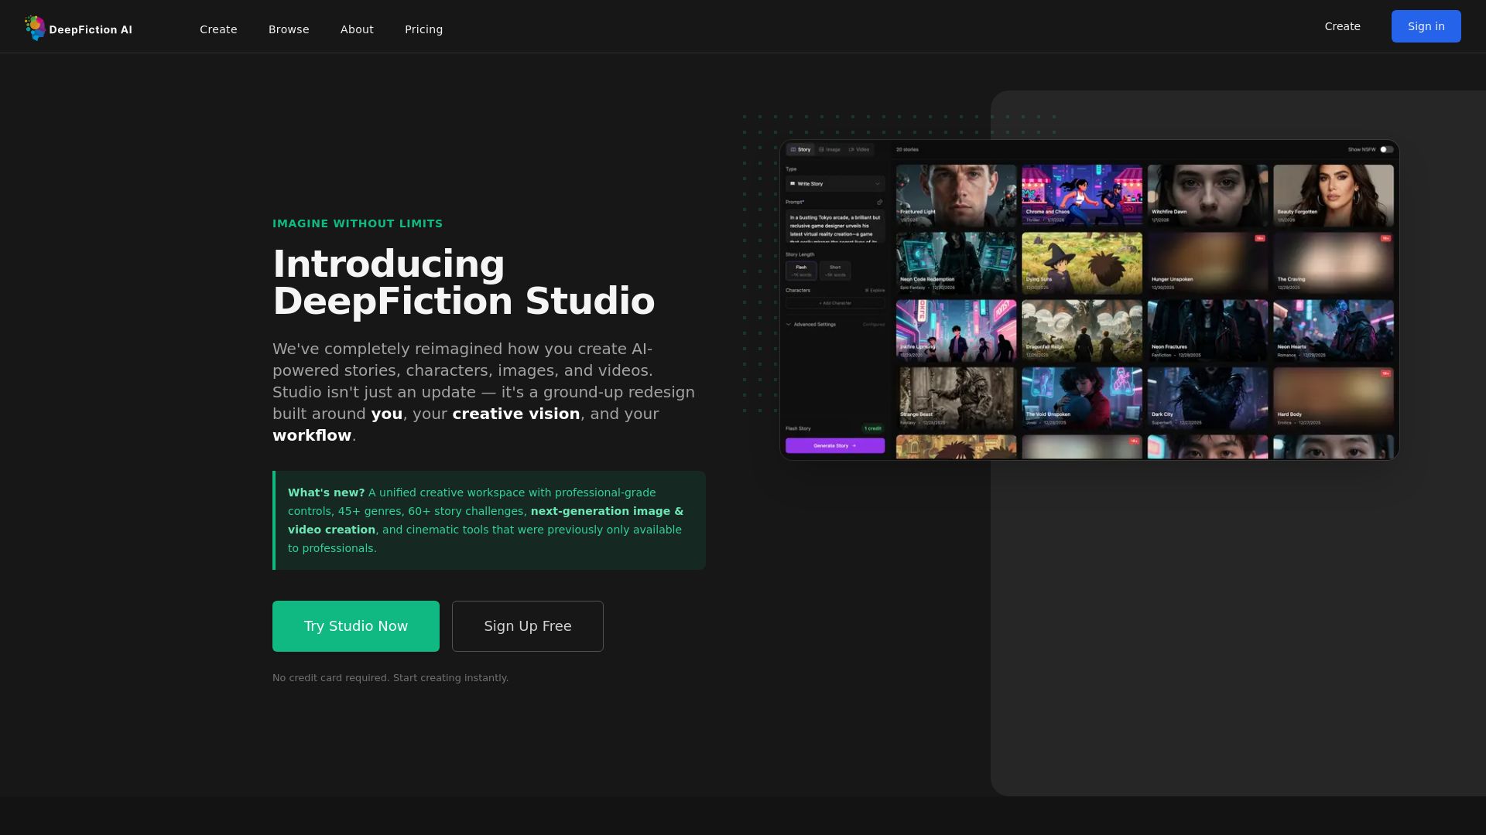Viewport: 1486px width, 835px height.
Task: Click the DeepFiction AI logo icon
Action: (35, 28)
